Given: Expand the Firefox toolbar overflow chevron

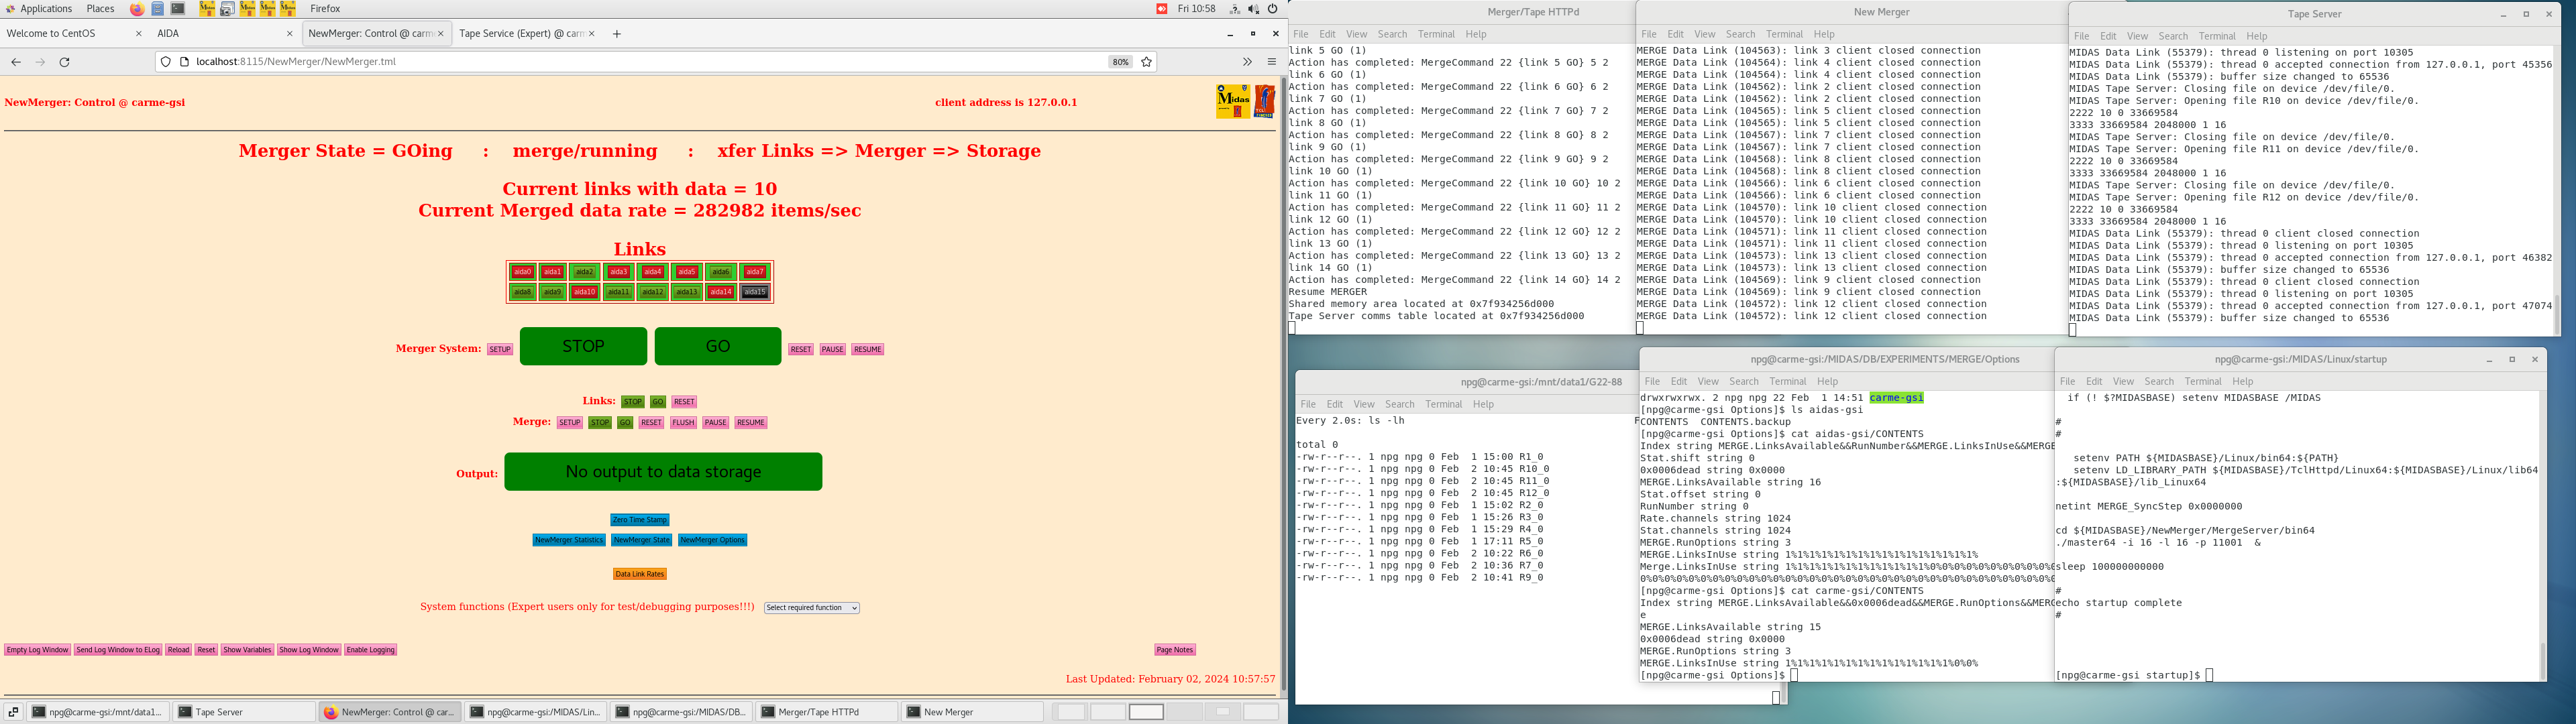Looking at the screenshot, I should point(1247,62).
